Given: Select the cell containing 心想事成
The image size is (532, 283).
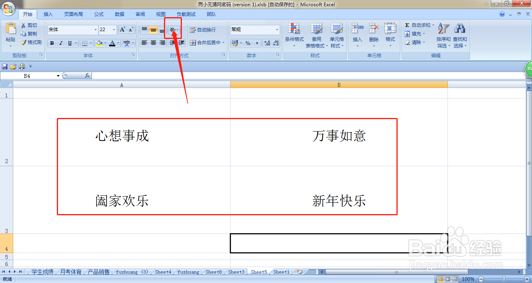Looking at the screenshot, I should (122, 132).
